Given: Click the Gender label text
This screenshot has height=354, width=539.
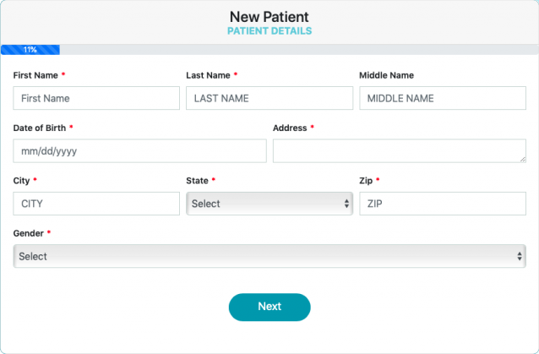Looking at the screenshot, I should (29, 232).
